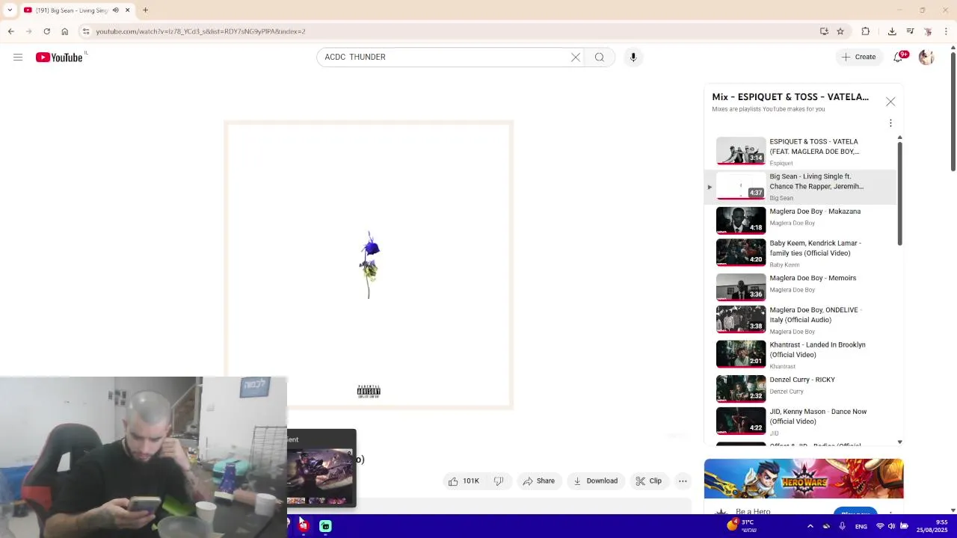Play Khantrast - Landed In Brooklyn
The height and width of the screenshot is (538, 957).
click(x=800, y=355)
